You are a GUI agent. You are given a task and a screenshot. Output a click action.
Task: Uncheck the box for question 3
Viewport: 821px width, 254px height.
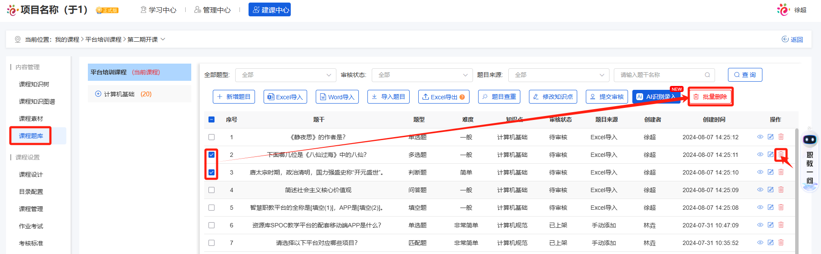click(211, 172)
